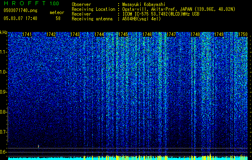The width and height of the screenshot is (252, 160).
Task: Click the 1750 time marker
Action: tap(243, 34)
